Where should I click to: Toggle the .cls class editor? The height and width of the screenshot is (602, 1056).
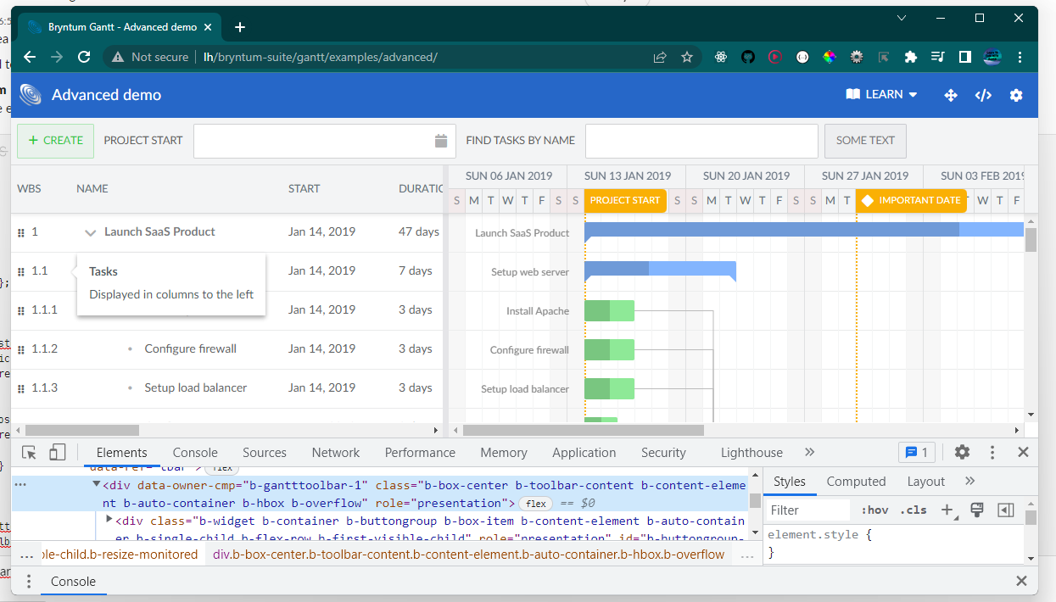pyautogui.click(x=913, y=510)
